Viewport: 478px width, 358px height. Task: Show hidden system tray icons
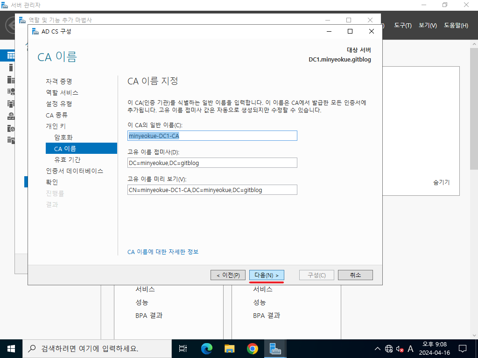coord(377,349)
